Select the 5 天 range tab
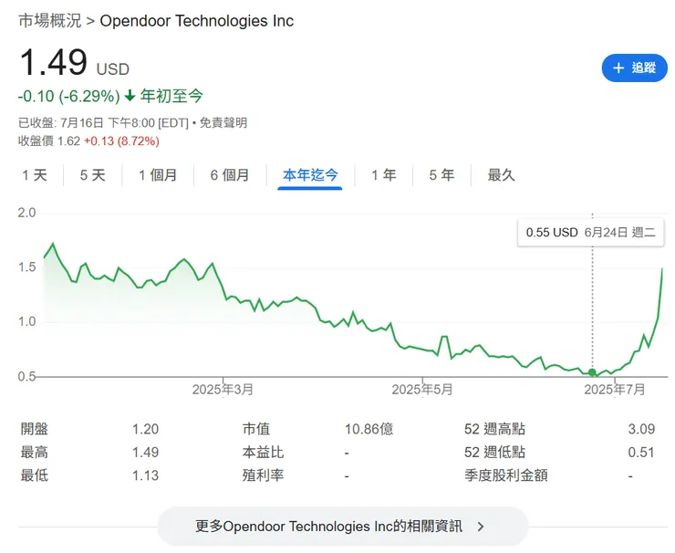This screenshot has height=553, width=675. (x=92, y=175)
